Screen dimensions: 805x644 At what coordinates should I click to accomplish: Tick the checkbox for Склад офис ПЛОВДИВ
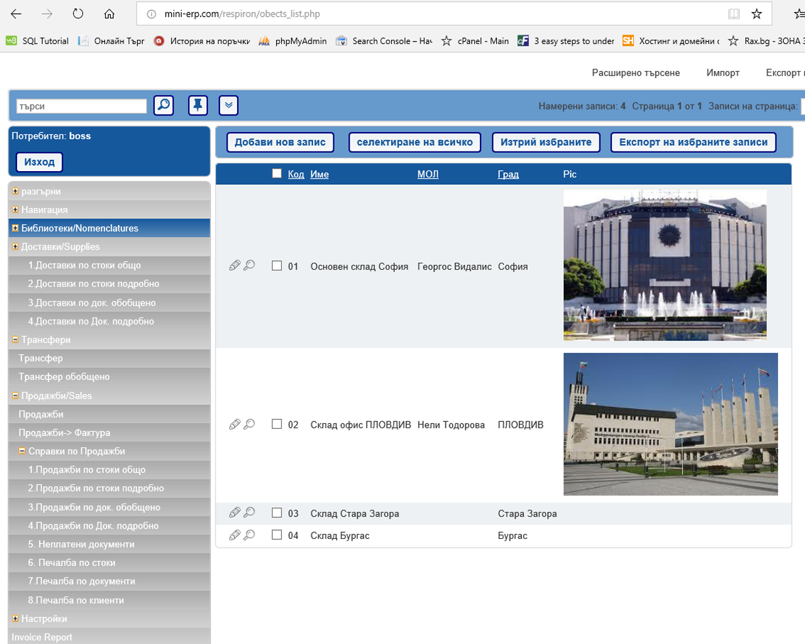(277, 425)
